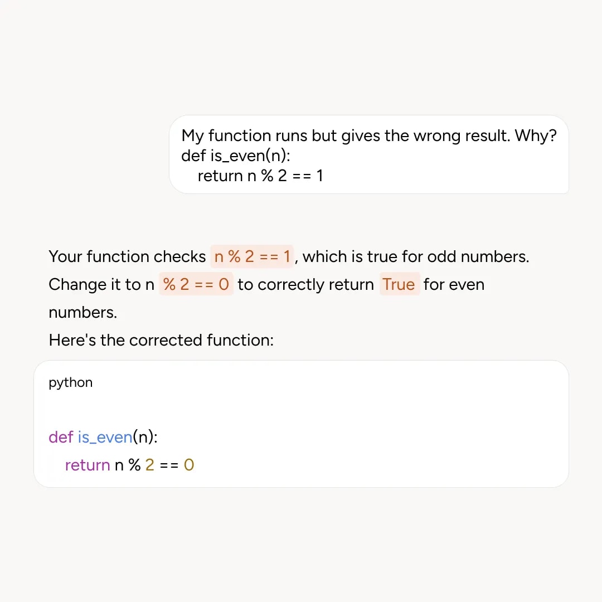
Task: Click the highlighted 'True' inline code
Action: (x=399, y=284)
